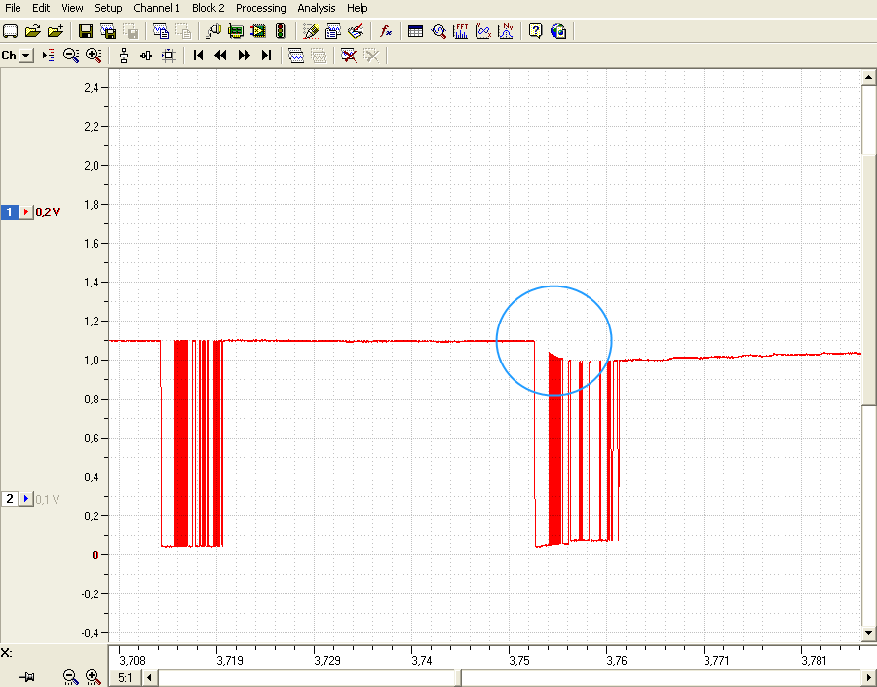Step backward with the rewind button
Viewport: 877px width, 687px height.
click(221, 56)
